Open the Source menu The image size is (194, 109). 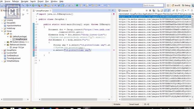pos(7,1)
